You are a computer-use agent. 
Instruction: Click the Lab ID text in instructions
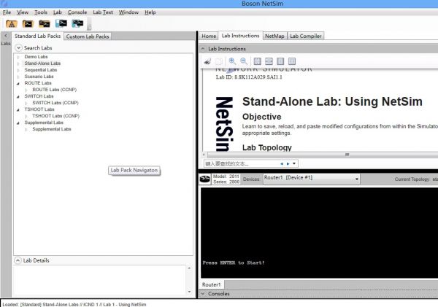[x=249, y=77]
